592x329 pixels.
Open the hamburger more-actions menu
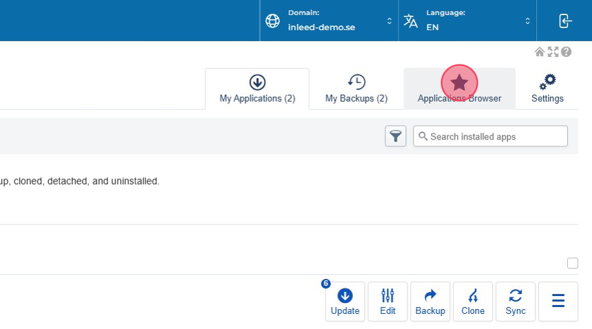tap(558, 302)
